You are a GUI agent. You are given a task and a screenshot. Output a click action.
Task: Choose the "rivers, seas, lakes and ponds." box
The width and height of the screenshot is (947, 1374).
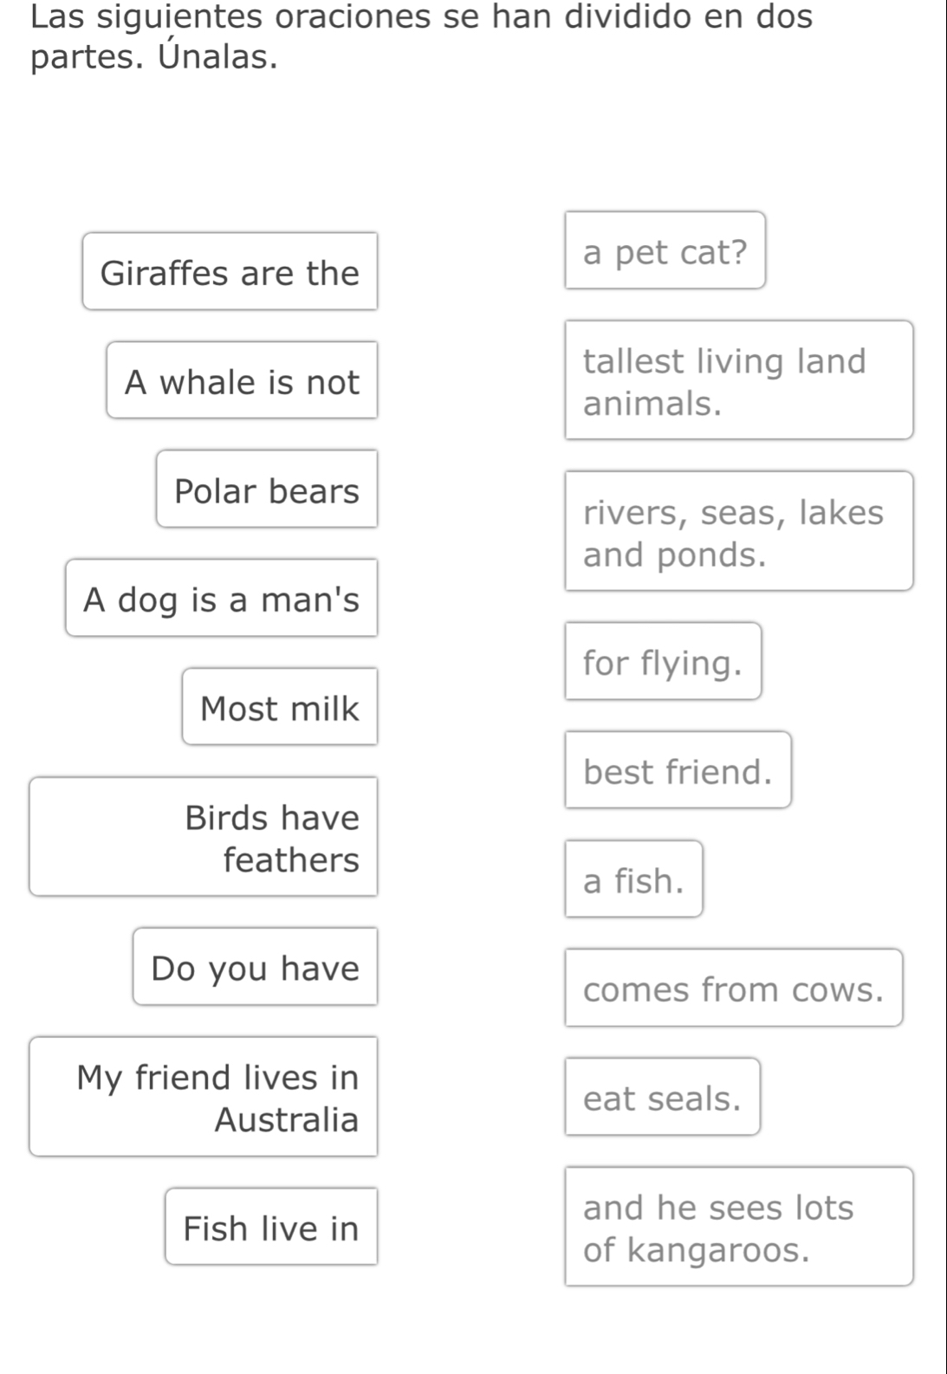(x=739, y=532)
